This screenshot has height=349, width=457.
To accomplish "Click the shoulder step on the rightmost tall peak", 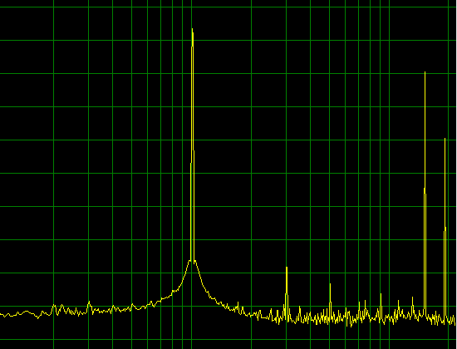I will pos(445,229).
